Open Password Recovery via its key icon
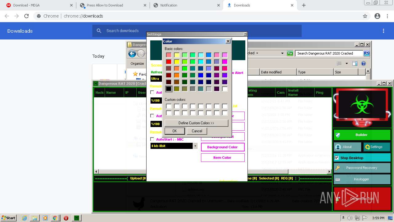The image size is (394, 222). [x=338, y=168]
